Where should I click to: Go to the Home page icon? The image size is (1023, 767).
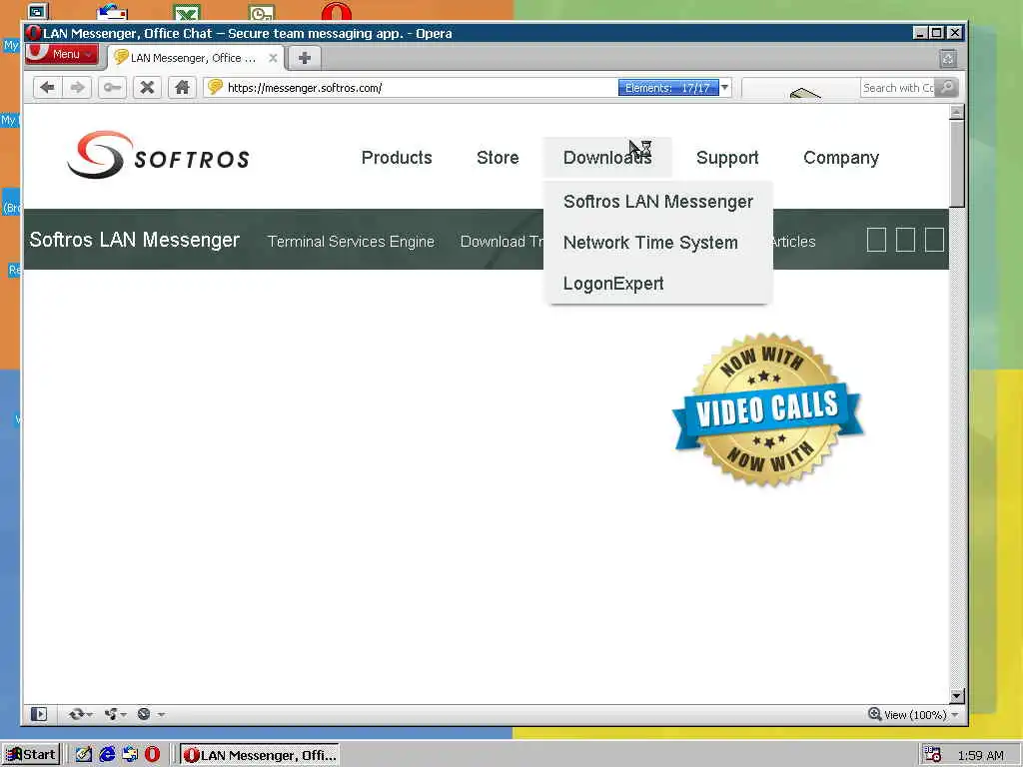coord(182,88)
